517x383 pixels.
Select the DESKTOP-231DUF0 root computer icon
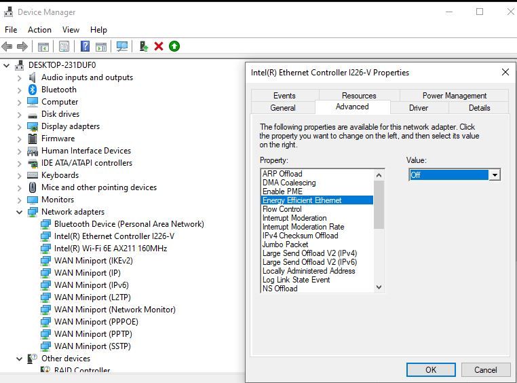point(20,65)
